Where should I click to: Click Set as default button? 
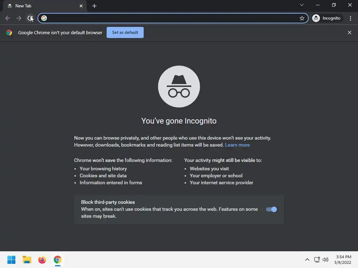(125, 32)
